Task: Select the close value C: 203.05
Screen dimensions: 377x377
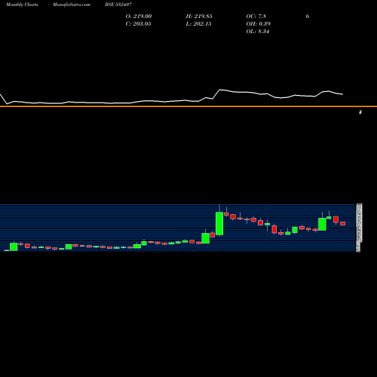Action: (x=138, y=24)
